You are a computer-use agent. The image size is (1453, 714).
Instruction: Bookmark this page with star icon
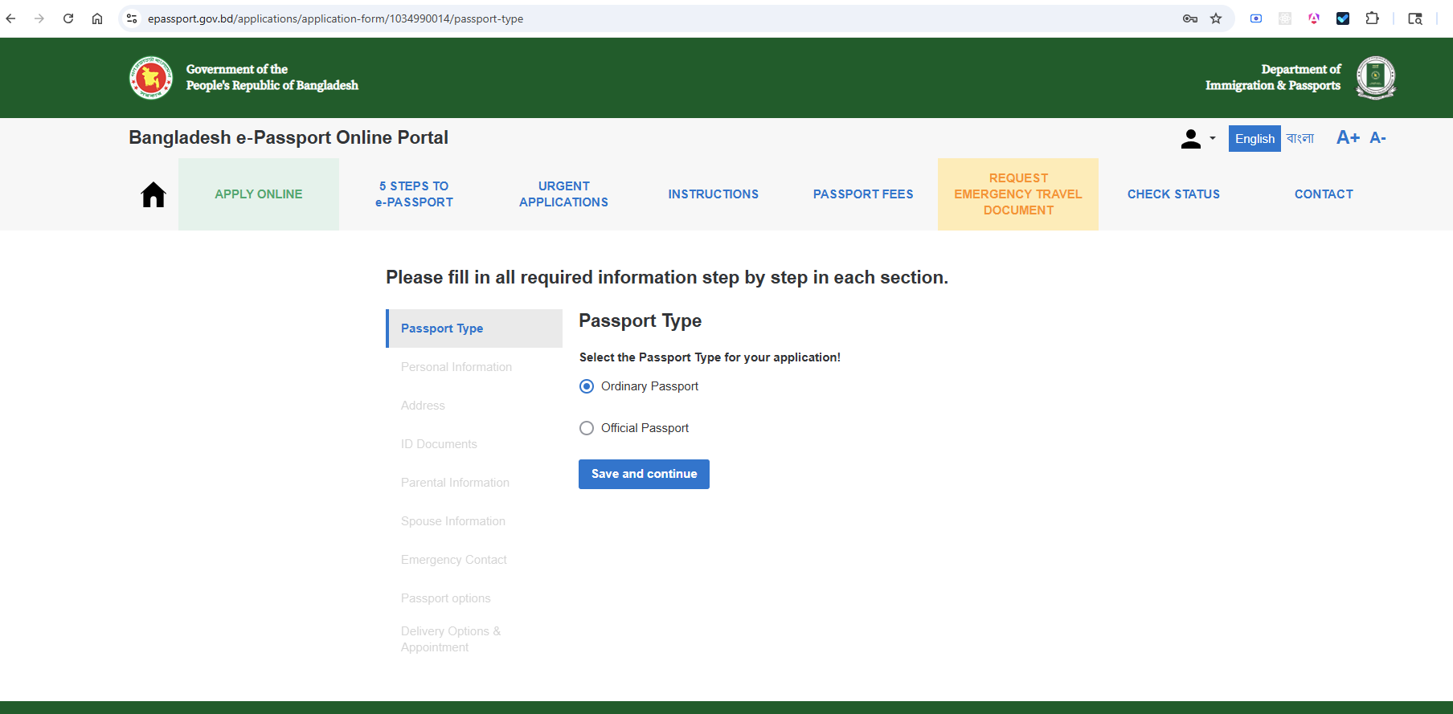point(1216,18)
